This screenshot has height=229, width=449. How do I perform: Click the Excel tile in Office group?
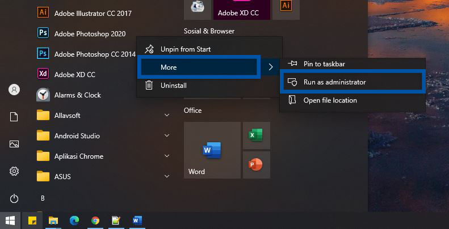255,135
